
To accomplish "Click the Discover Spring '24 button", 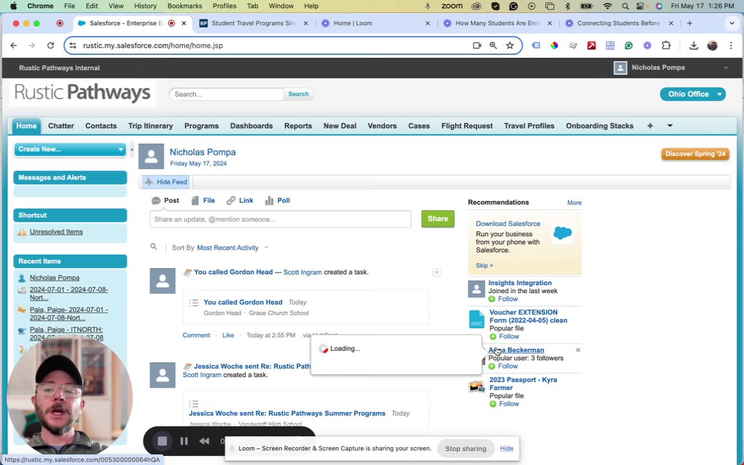I will (x=695, y=154).
